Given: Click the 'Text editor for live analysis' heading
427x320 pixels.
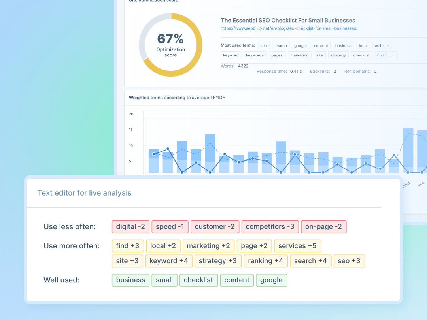Looking at the screenshot, I should 84,193.
